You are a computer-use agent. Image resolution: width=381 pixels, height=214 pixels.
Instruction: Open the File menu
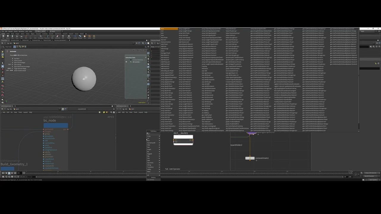pyautogui.click(x=3, y=31)
